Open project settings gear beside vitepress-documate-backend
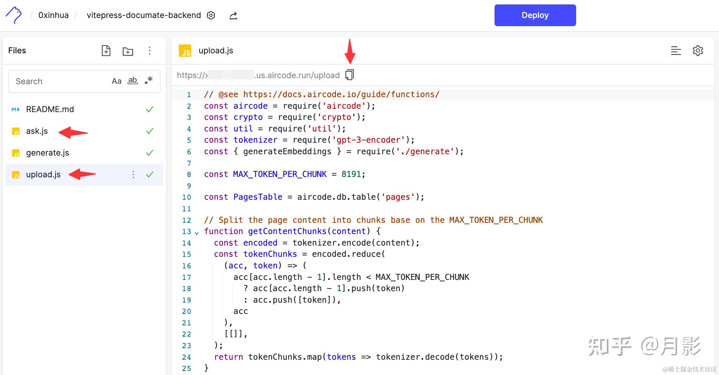This screenshot has width=719, height=375. (x=211, y=15)
